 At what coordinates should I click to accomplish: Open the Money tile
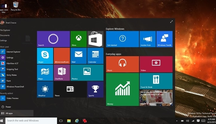pos(123,89)
